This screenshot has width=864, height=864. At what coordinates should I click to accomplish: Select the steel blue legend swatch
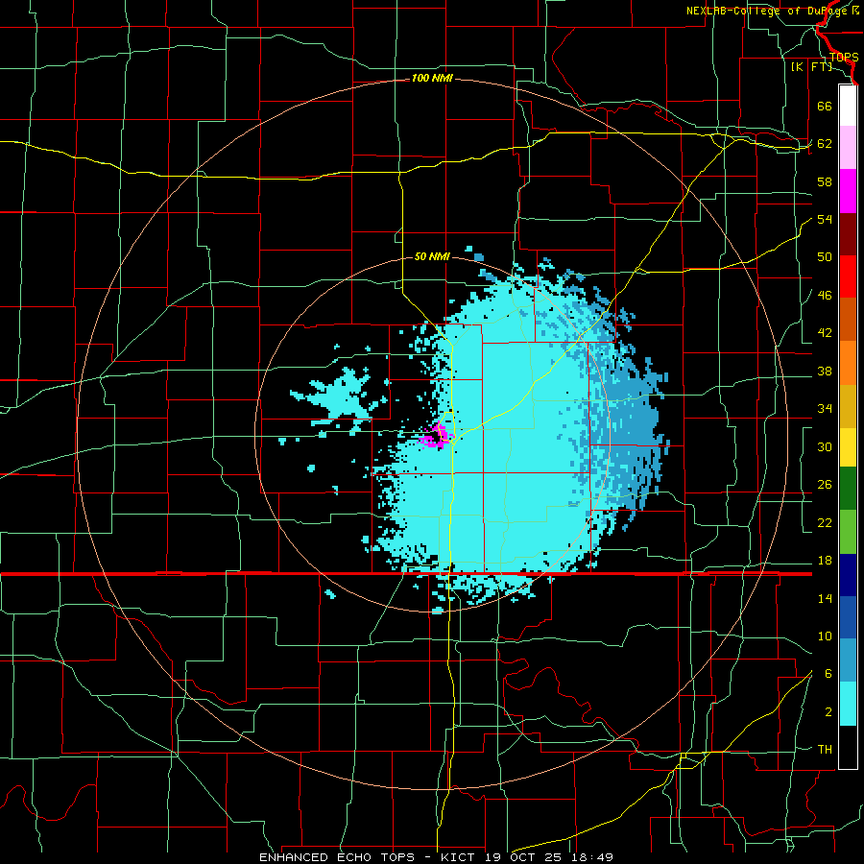click(848, 661)
